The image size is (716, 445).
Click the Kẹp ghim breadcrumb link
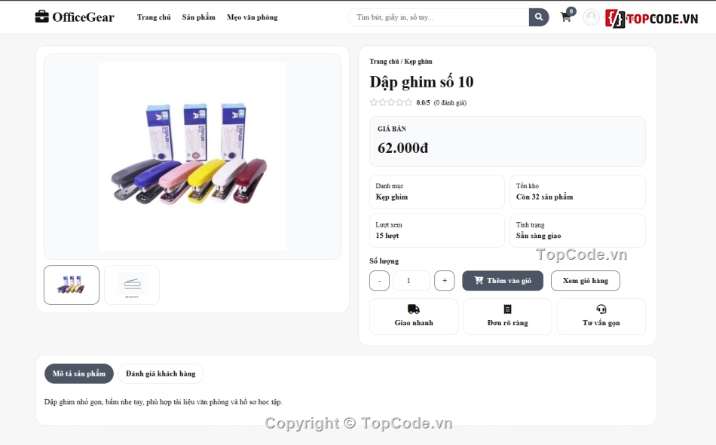coord(418,62)
